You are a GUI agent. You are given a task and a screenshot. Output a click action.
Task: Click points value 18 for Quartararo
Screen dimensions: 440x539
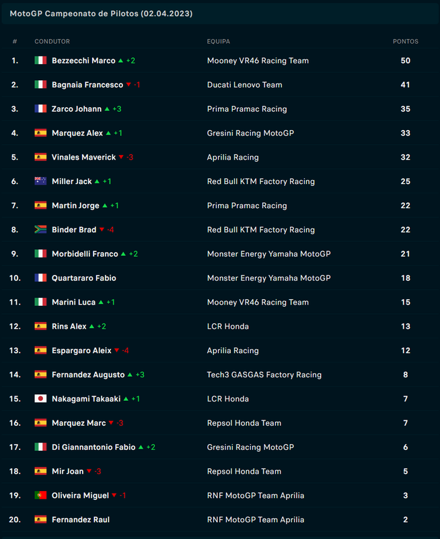pyautogui.click(x=406, y=278)
